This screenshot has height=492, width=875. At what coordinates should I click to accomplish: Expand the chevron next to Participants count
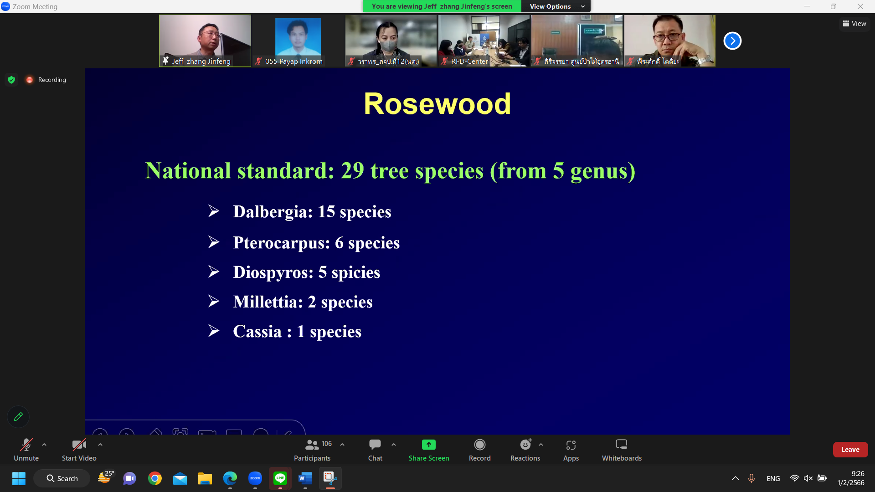pyautogui.click(x=342, y=445)
